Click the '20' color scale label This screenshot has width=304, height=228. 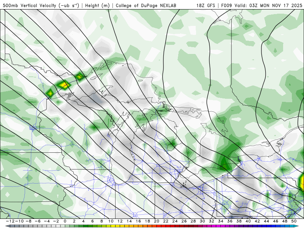[157, 221]
